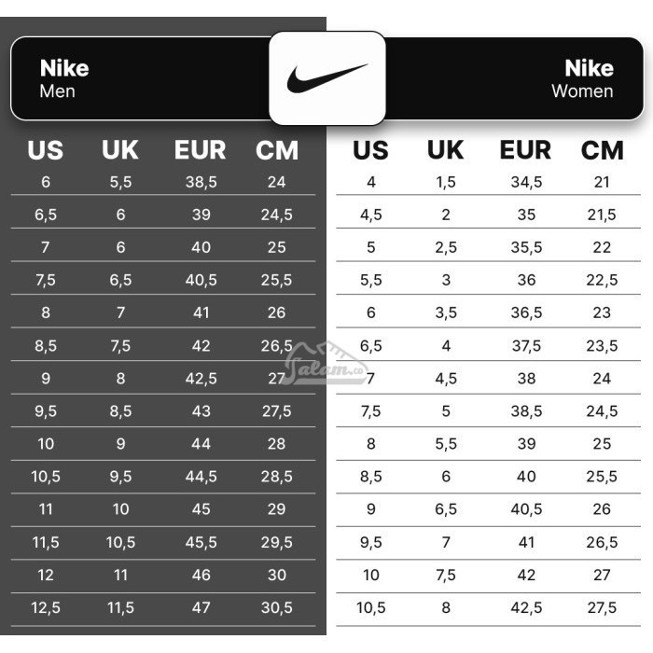Choose women's EUR size 37,5 cell
The width and height of the screenshot is (653, 653).
pyautogui.click(x=526, y=346)
